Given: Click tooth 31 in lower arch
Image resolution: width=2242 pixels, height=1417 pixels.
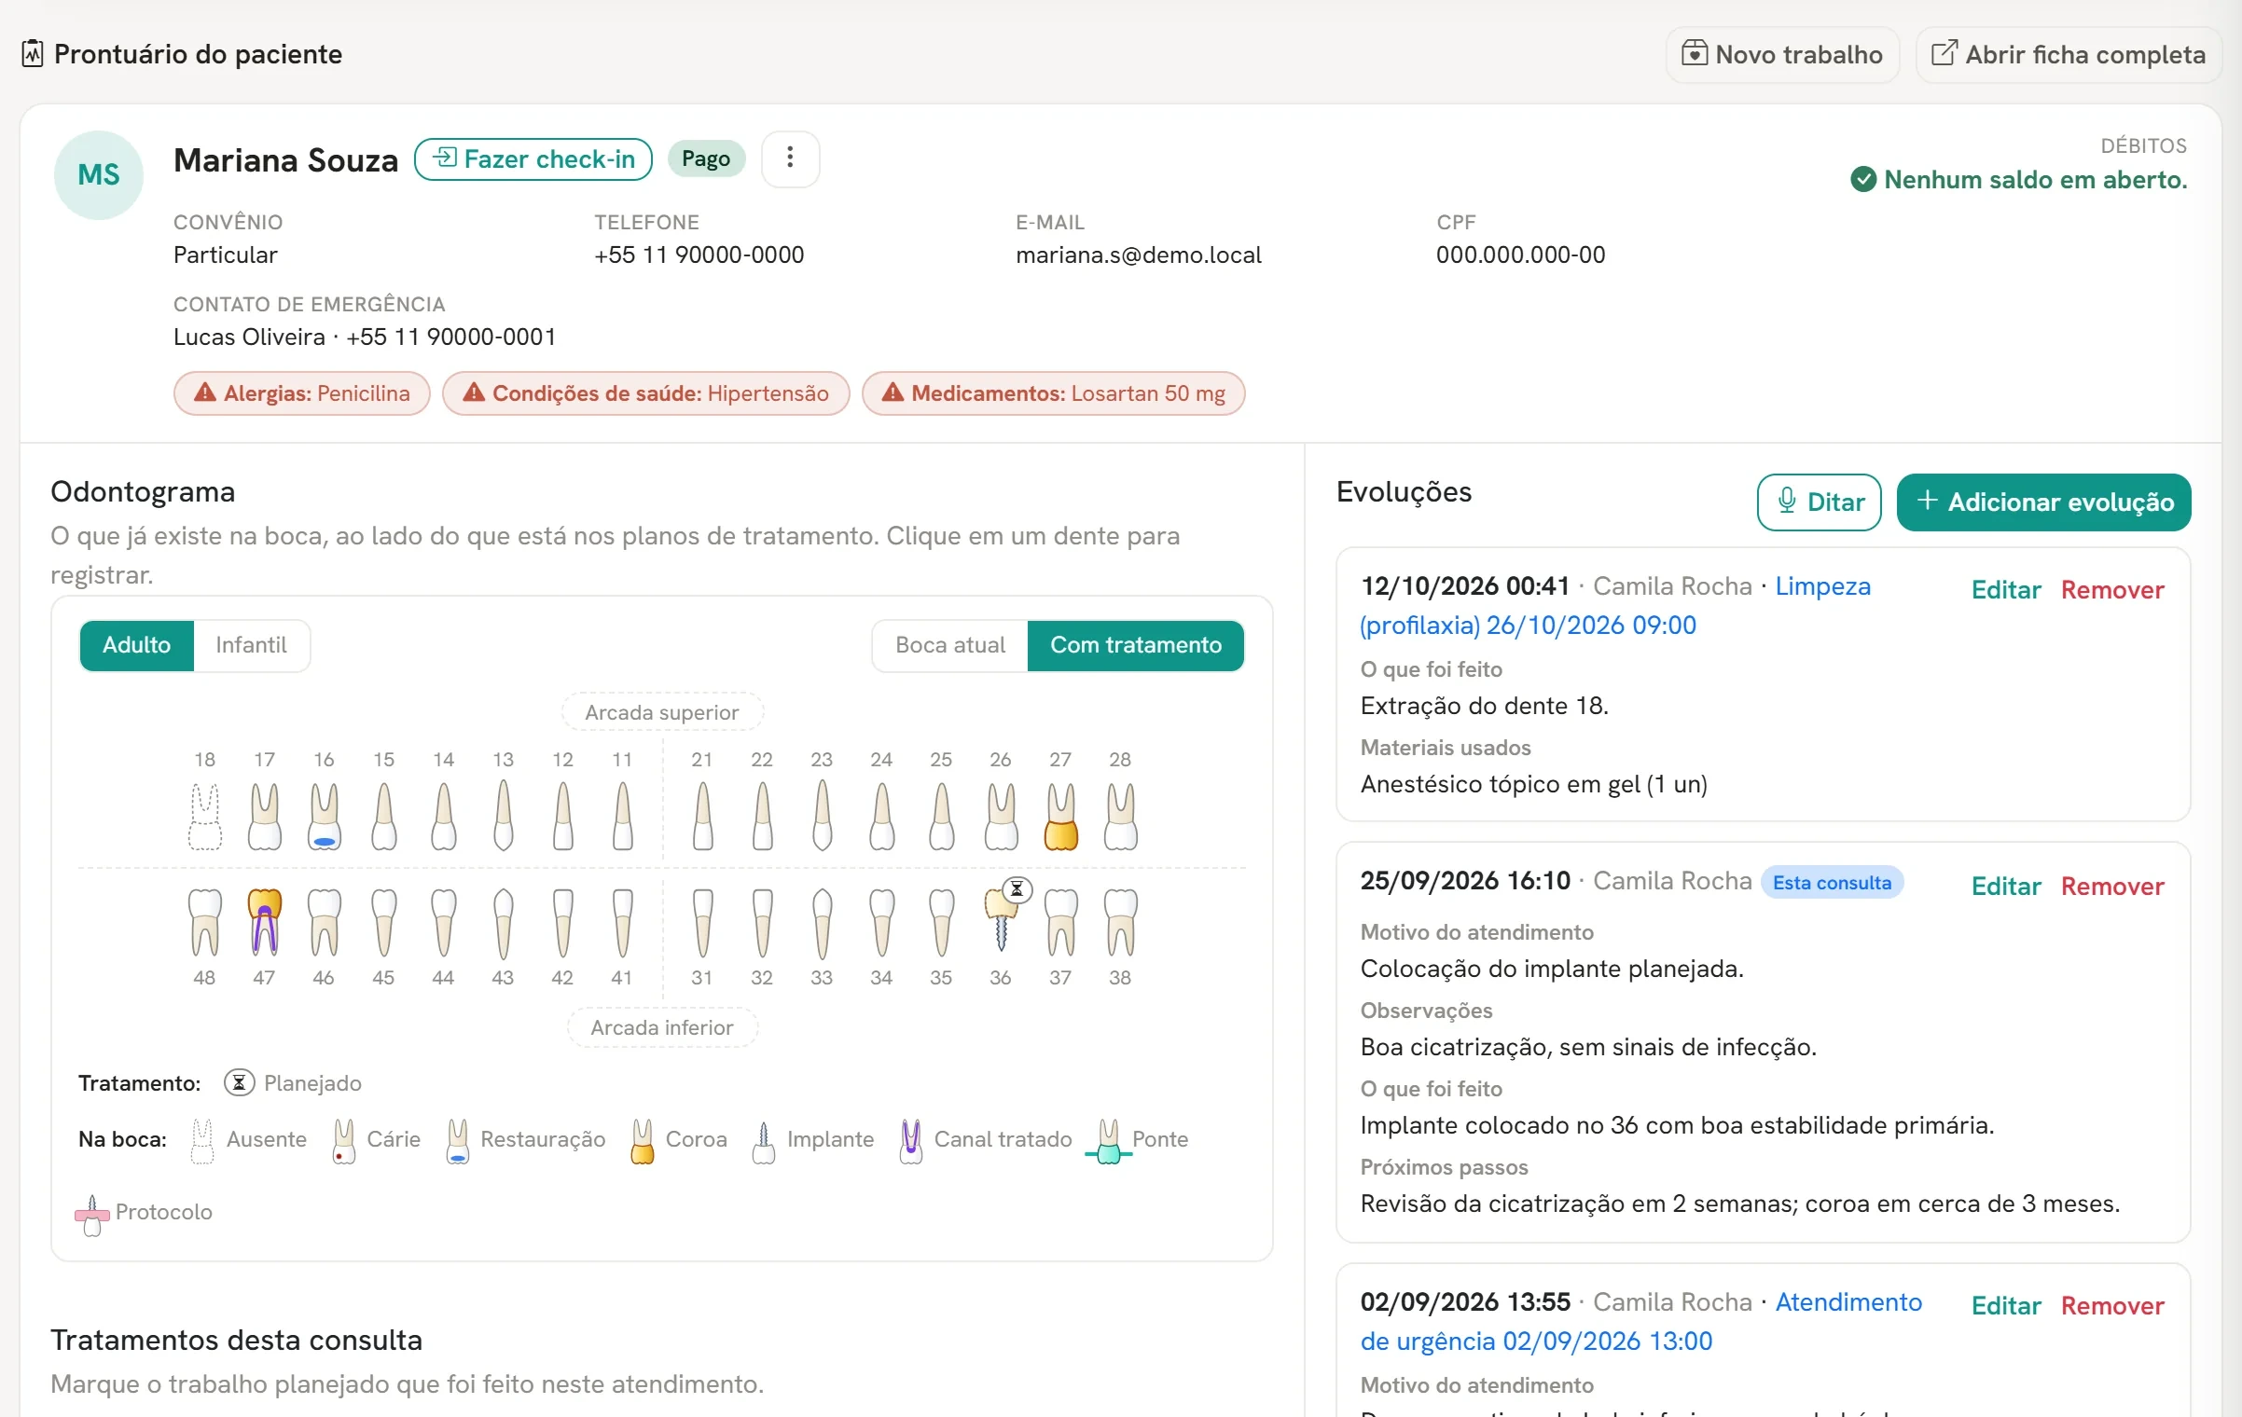Looking at the screenshot, I should pos(703,922).
